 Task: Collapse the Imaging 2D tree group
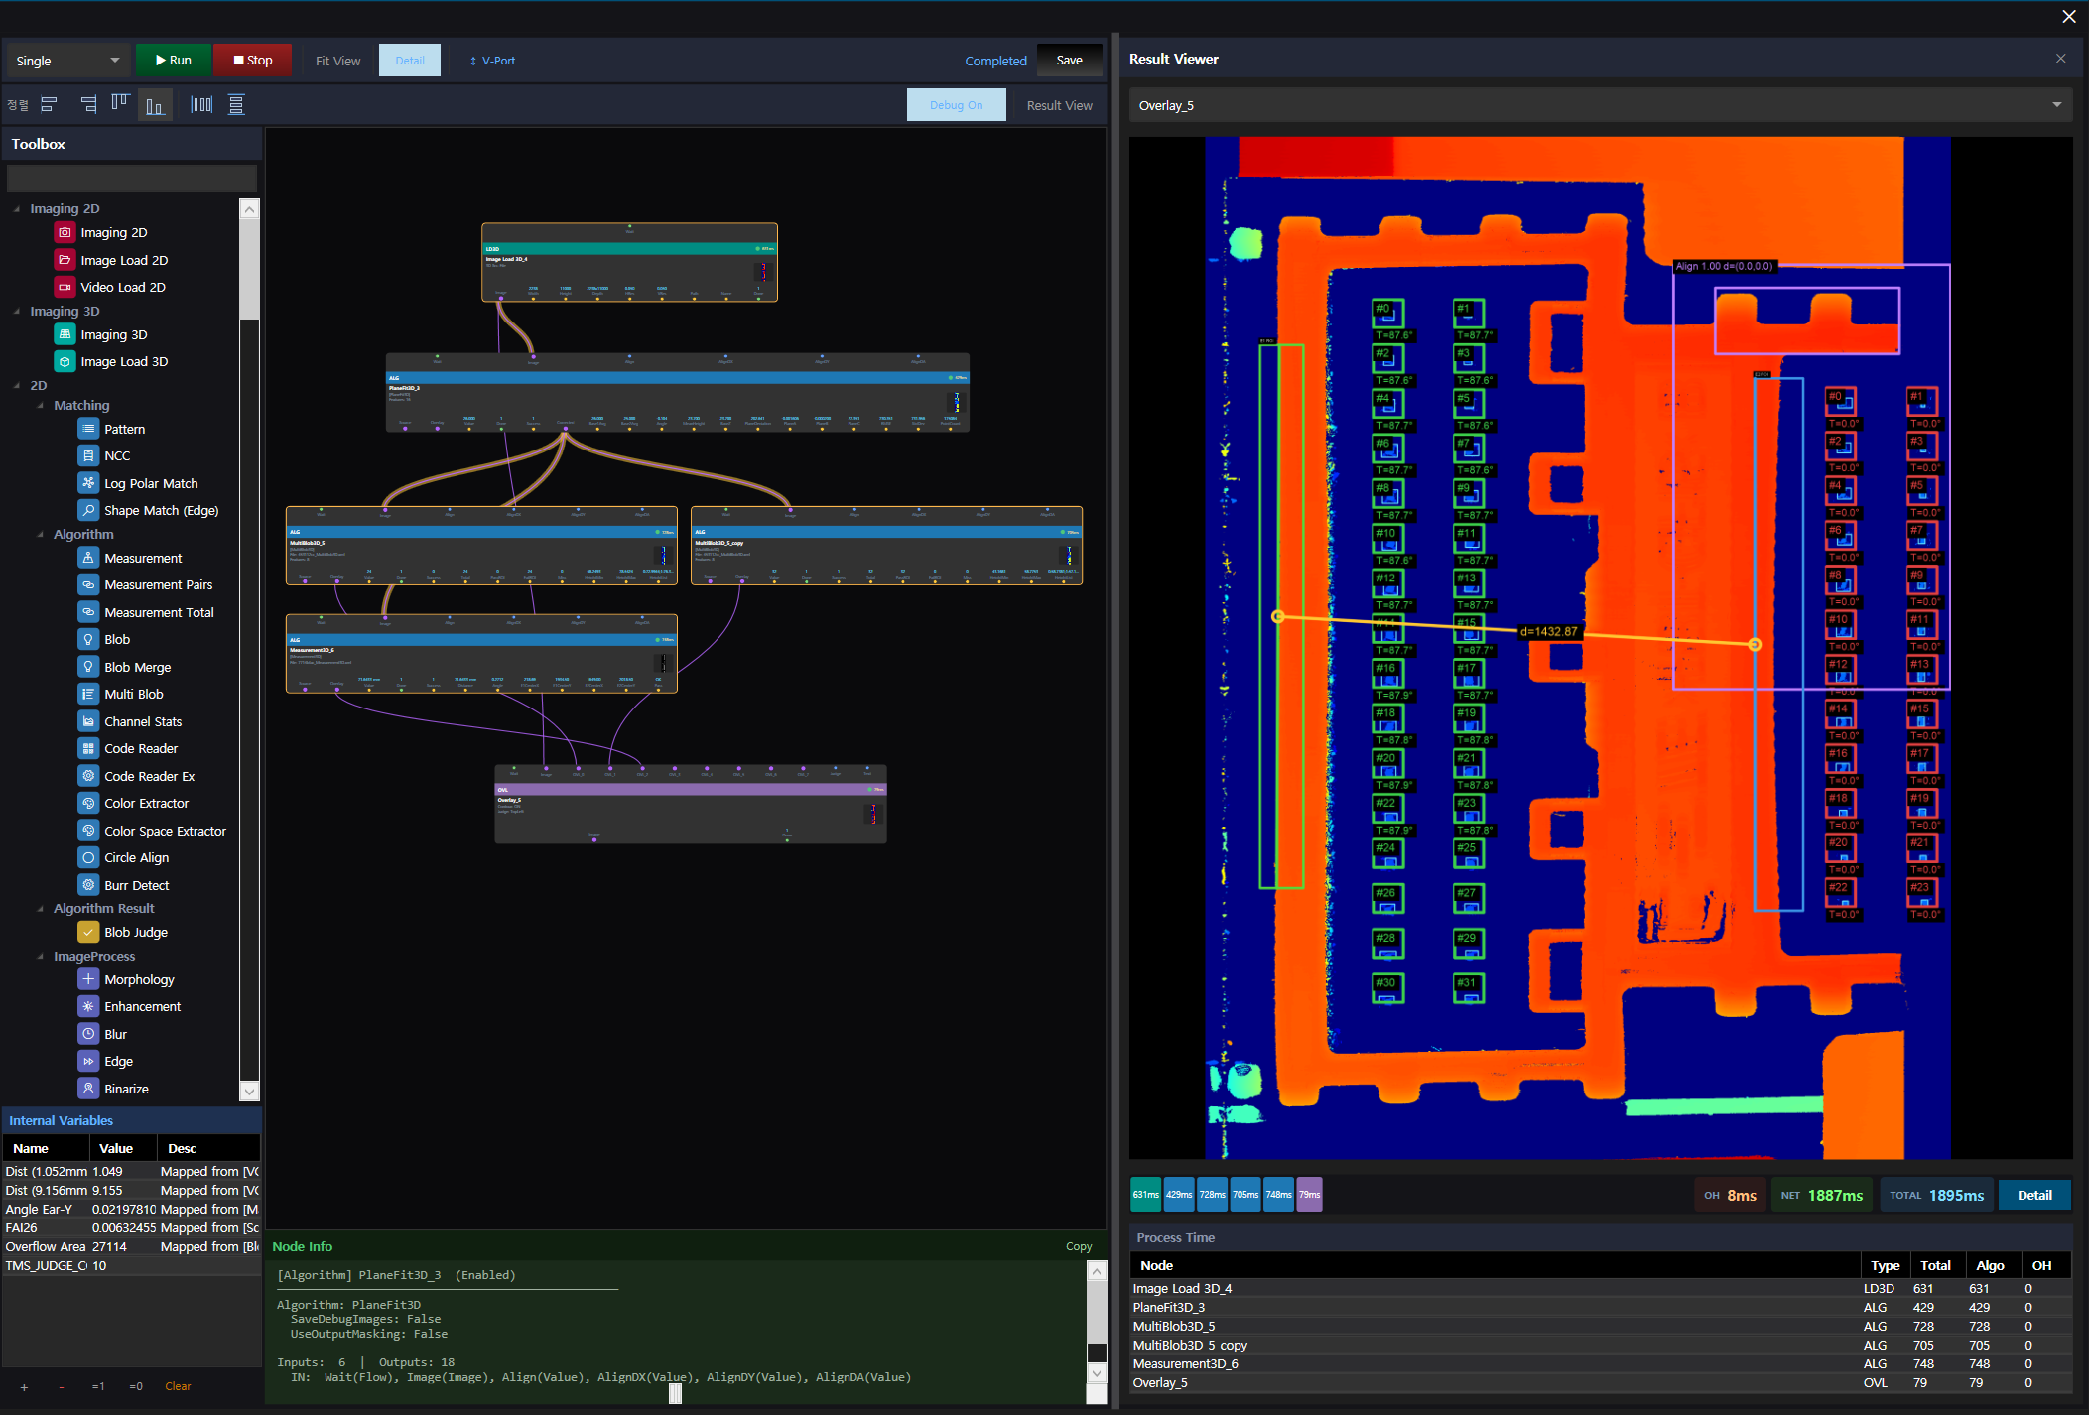click(x=17, y=208)
